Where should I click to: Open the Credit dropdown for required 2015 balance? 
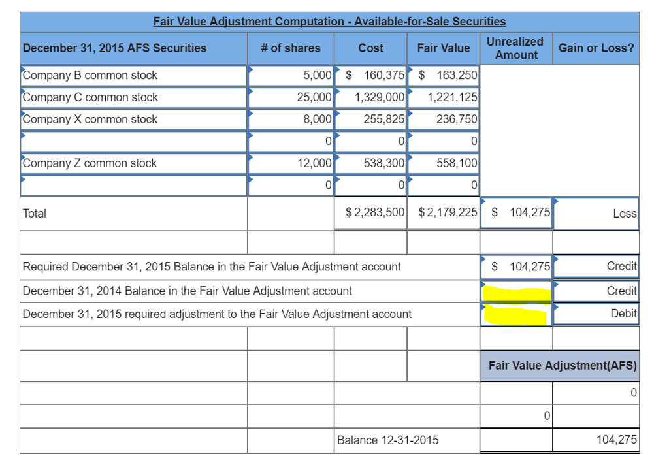coord(596,267)
